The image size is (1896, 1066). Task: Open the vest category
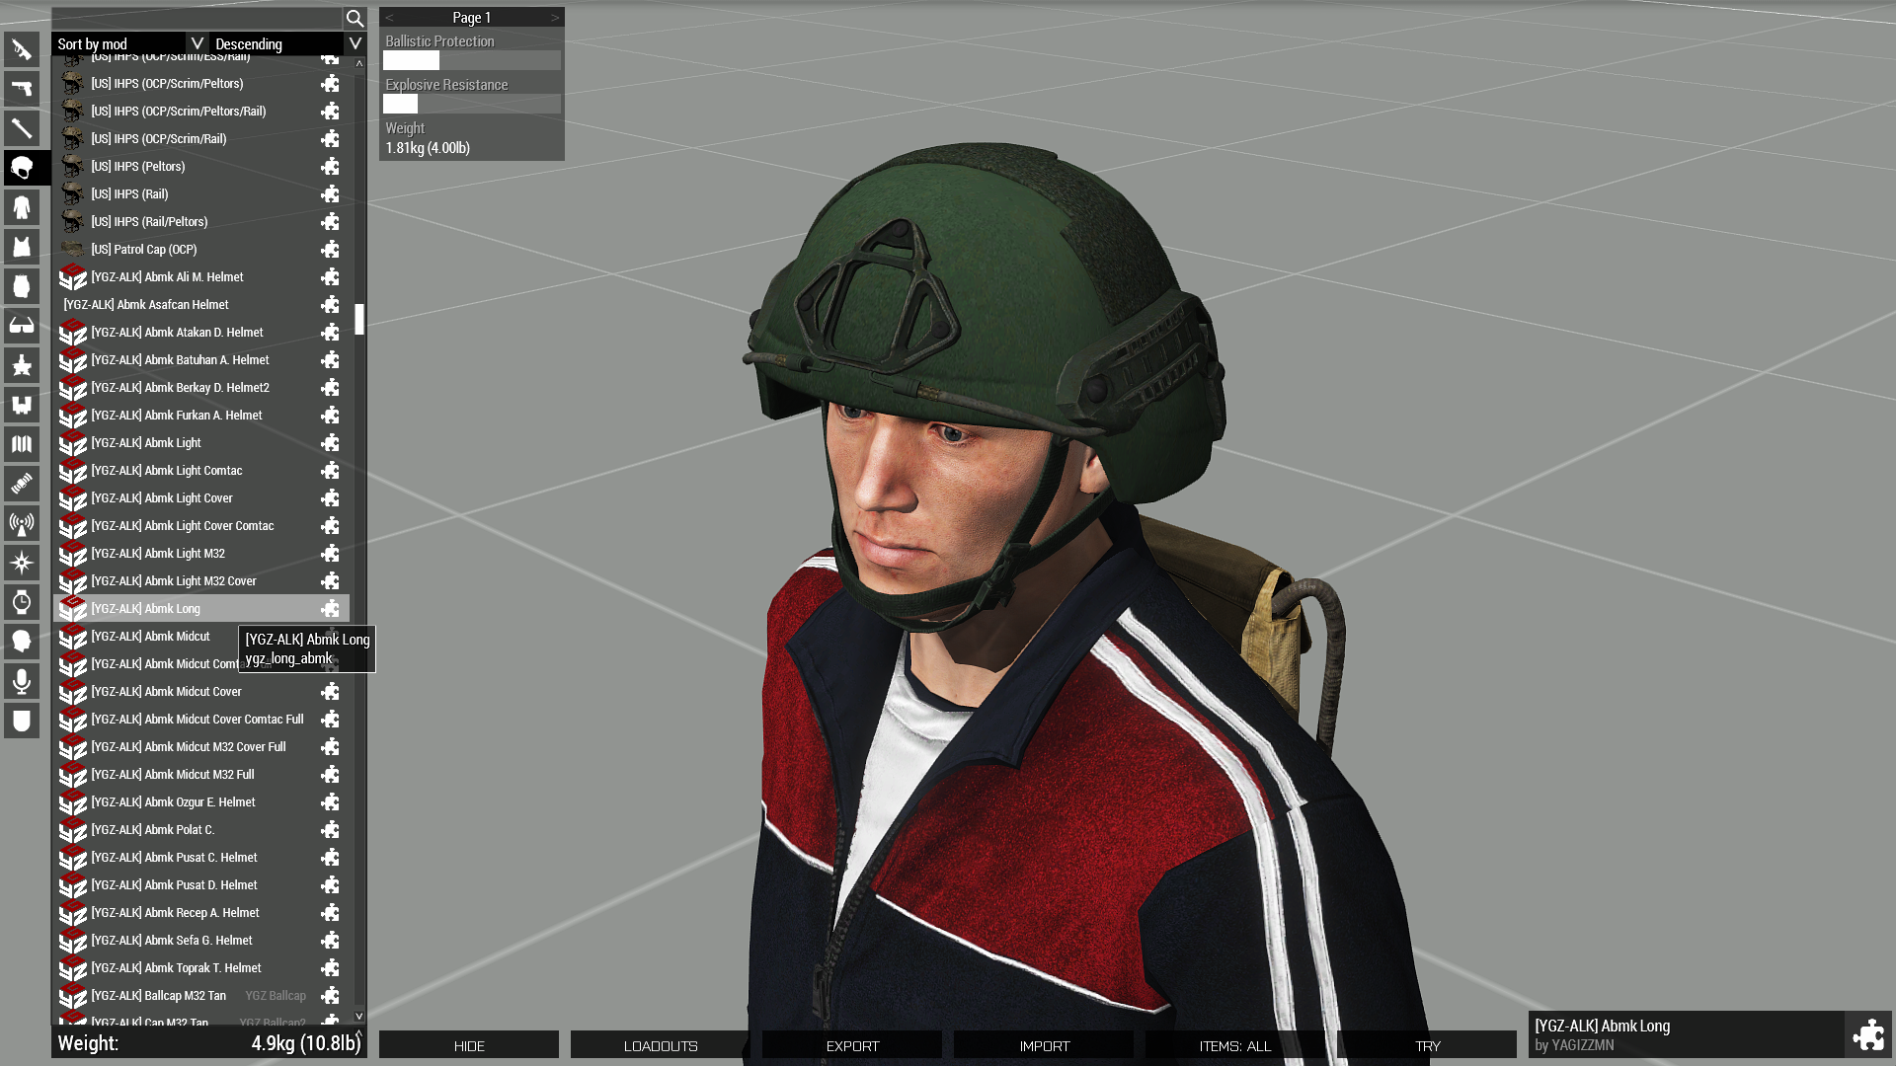click(22, 247)
